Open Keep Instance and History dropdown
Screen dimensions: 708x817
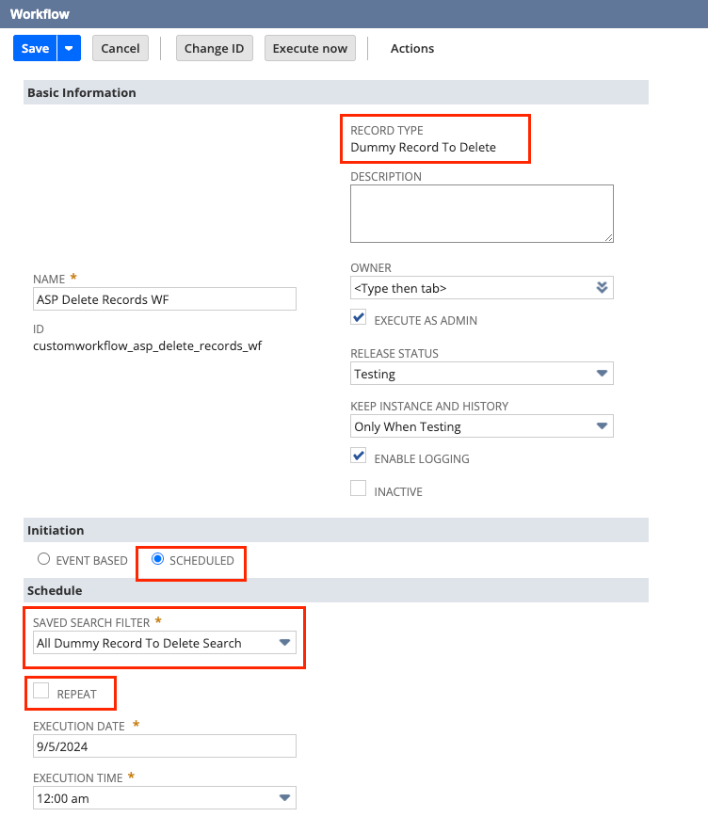click(x=603, y=426)
